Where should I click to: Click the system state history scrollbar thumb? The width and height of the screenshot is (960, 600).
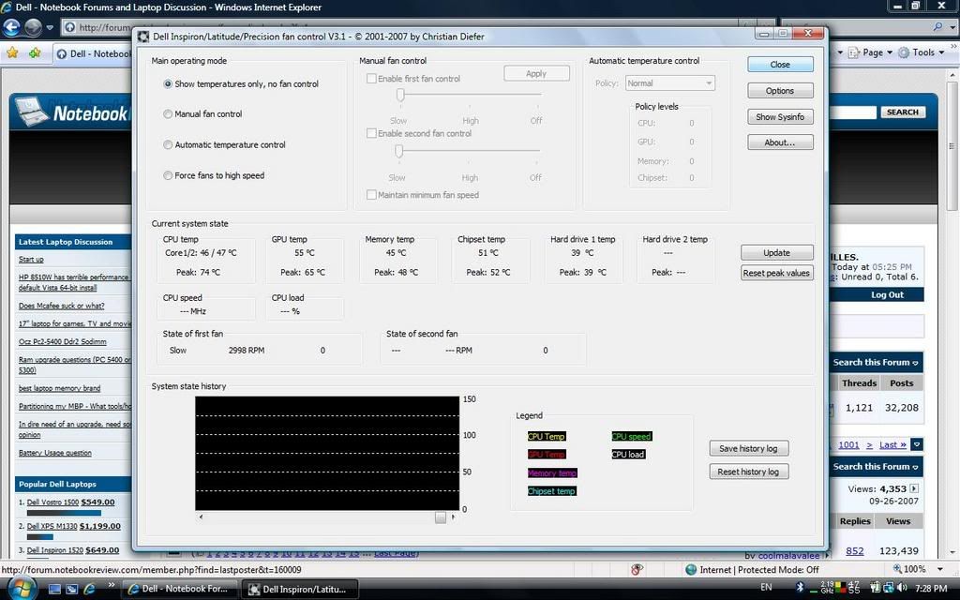[x=441, y=517]
